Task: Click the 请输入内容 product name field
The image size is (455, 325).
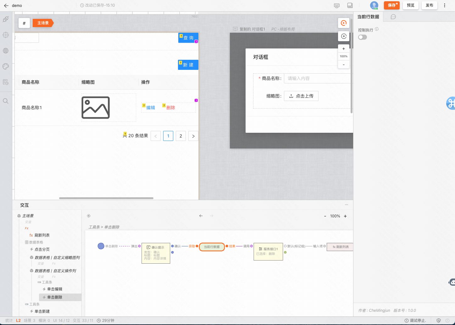Action: (318, 78)
